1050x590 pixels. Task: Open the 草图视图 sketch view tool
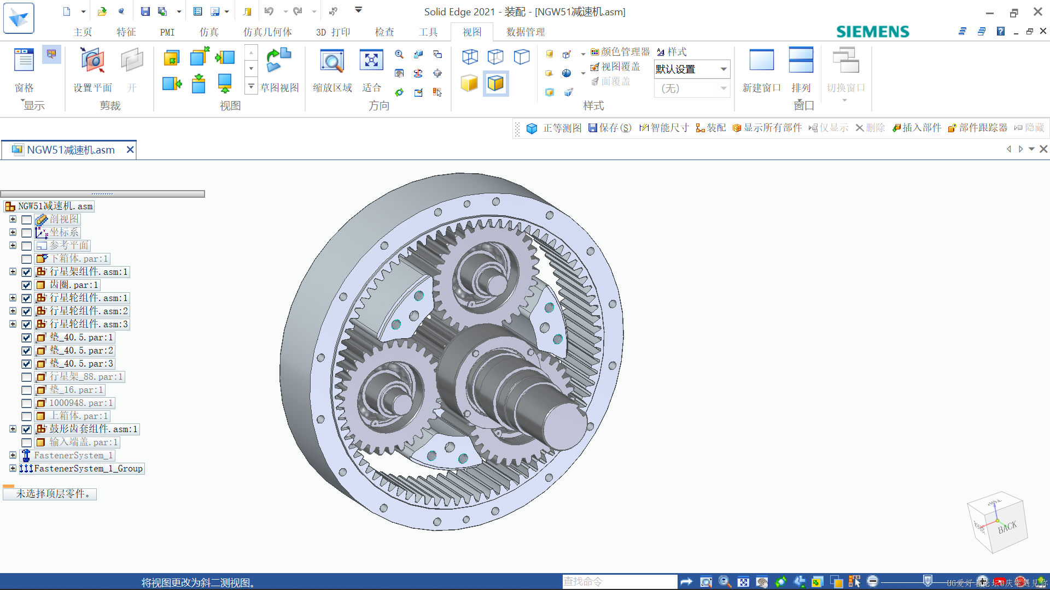279,70
